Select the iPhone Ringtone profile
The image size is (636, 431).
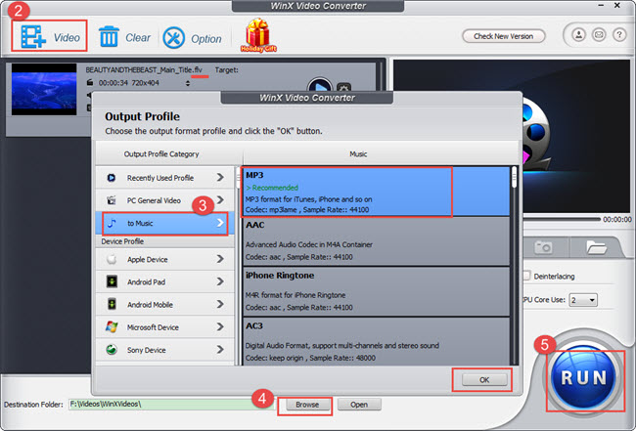(x=376, y=291)
